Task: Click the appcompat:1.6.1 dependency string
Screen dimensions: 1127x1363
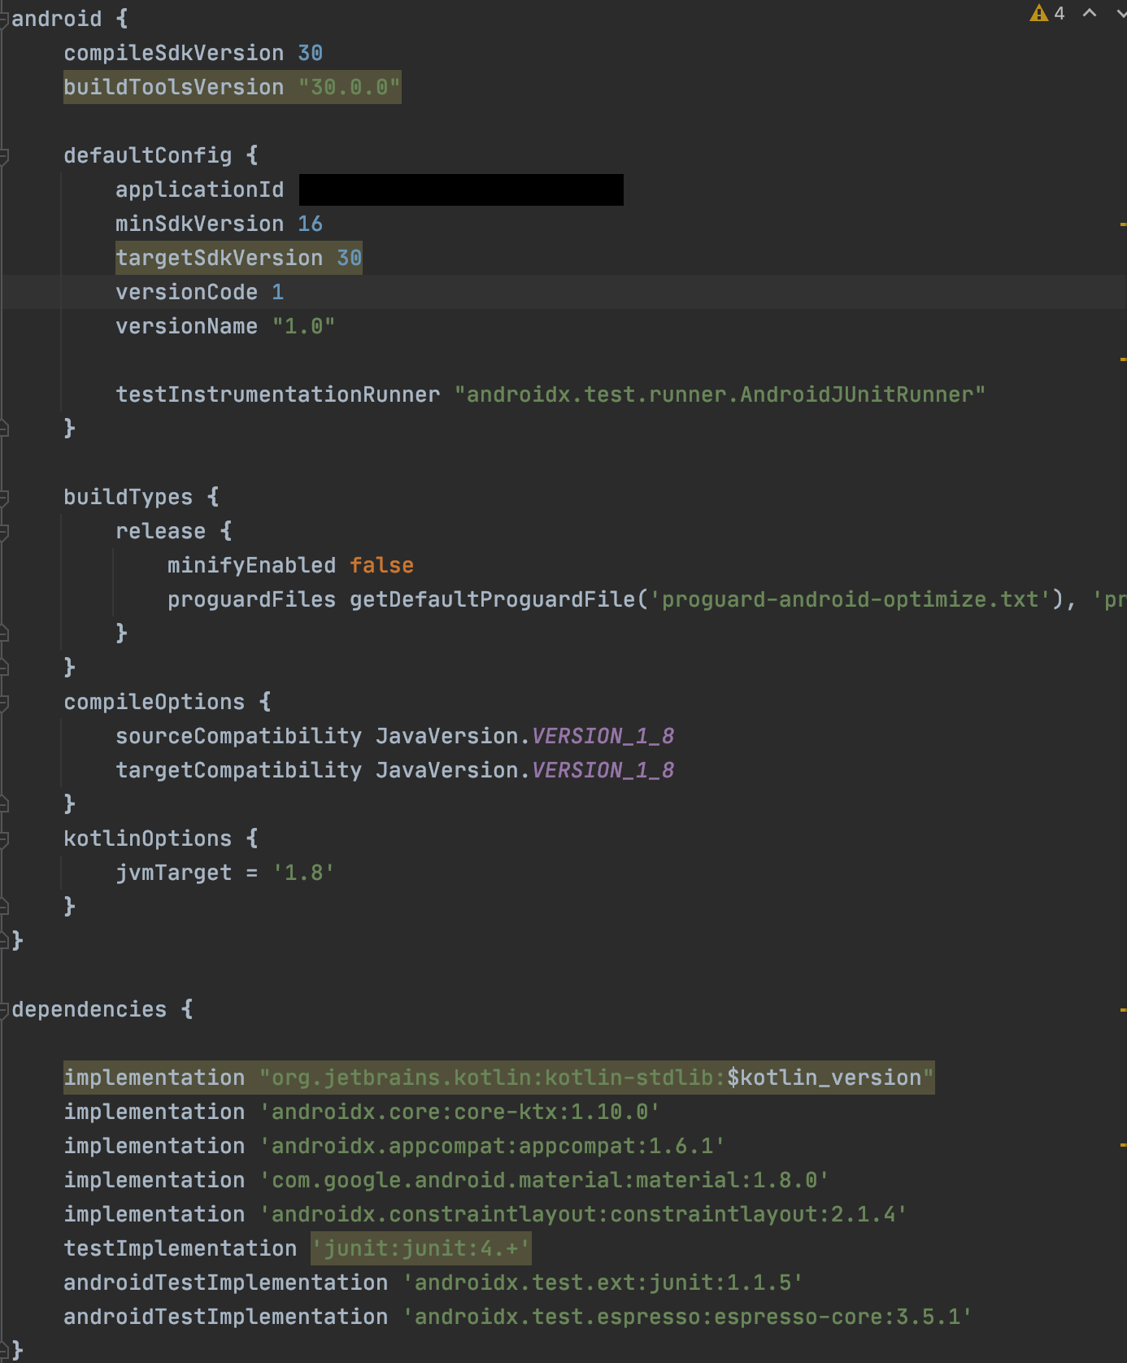Action: click(493, 1146)
